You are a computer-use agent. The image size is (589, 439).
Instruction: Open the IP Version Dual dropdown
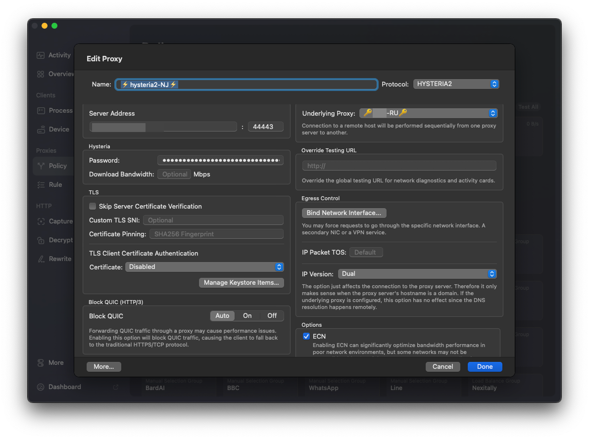[x=417, y=274]
